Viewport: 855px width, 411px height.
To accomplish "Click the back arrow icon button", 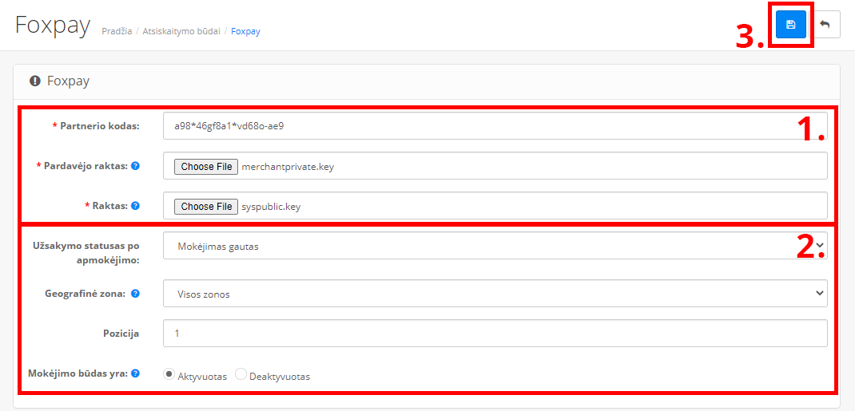I will [825, 25].
